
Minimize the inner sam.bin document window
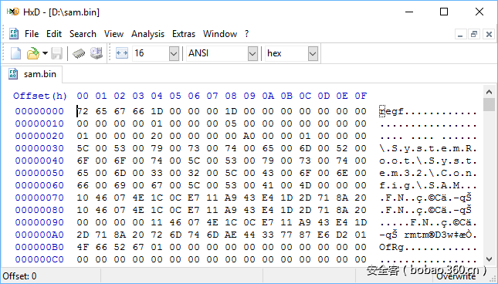(x=460, y=34)
